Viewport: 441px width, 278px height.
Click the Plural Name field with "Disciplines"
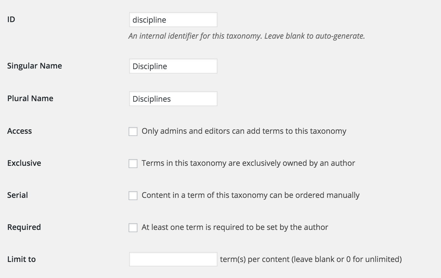point(173,99)
